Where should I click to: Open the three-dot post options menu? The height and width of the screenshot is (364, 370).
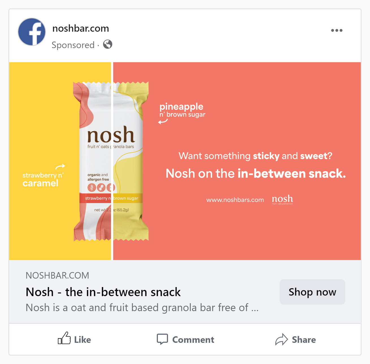point(337,30)
